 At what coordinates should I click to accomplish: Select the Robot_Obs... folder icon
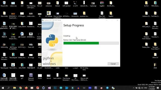point(146,45)
